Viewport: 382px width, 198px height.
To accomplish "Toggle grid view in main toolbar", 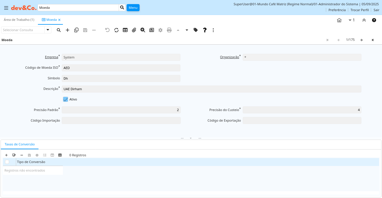I will (x=125, y=30).
